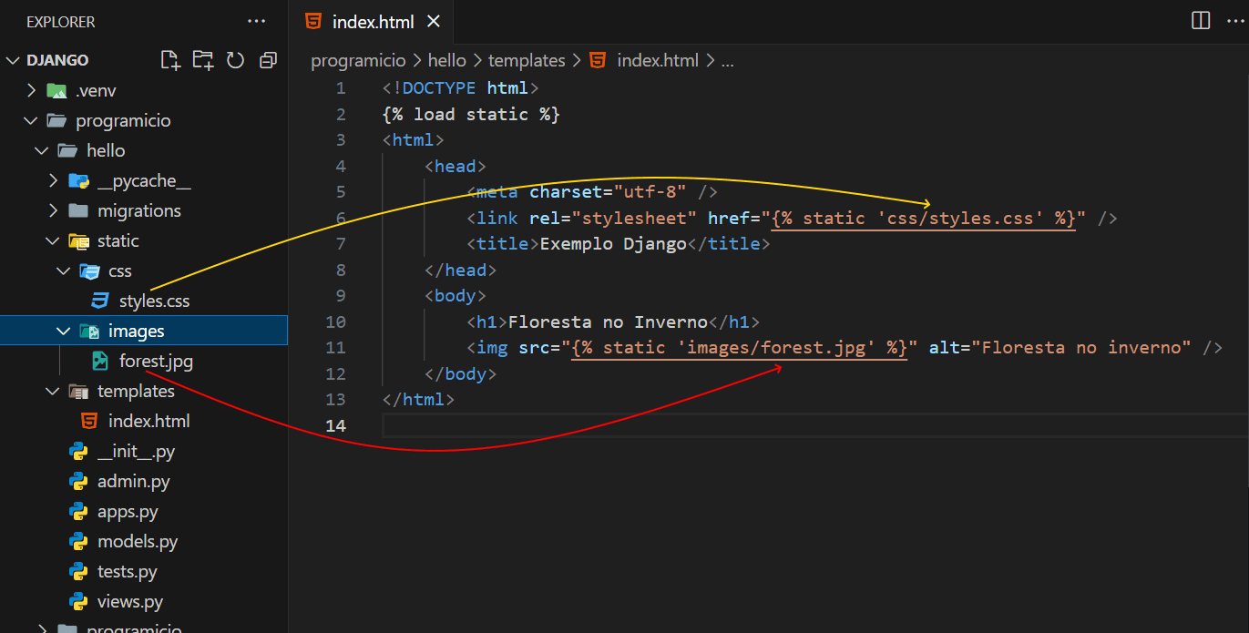The height and width of the screenshot is (633, 1249).
Task: Click the Python icon beside __init__.py
Action: (78, 451)
